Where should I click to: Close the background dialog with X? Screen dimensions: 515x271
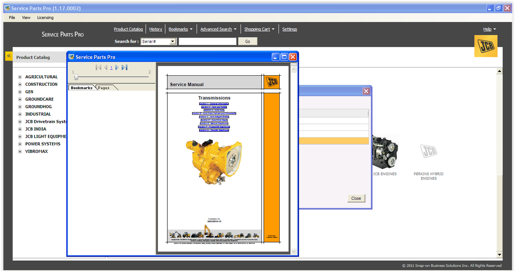coord(366,91)
